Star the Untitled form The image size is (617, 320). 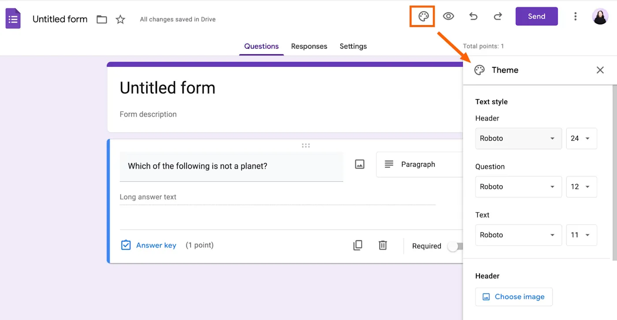(x=120, y=19)
